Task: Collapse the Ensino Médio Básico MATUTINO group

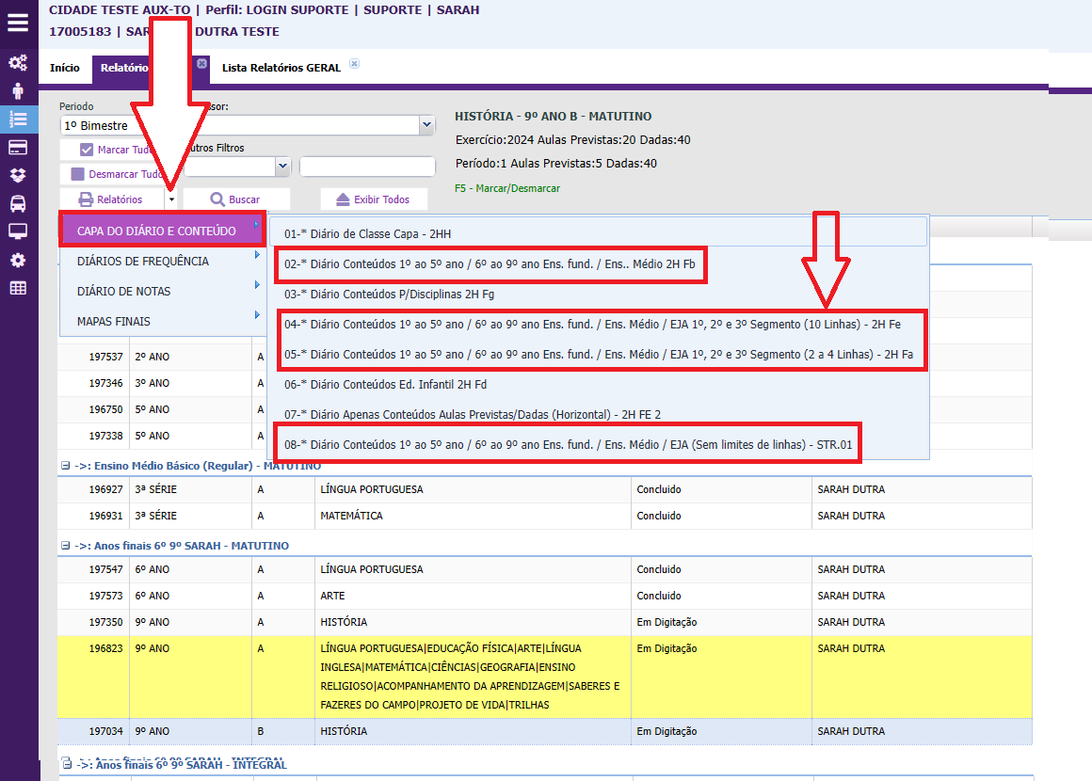Action: (x=66, y=466)
